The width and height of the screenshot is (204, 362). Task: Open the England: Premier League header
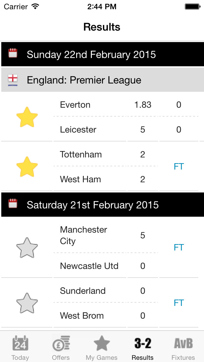coord(84,80)
